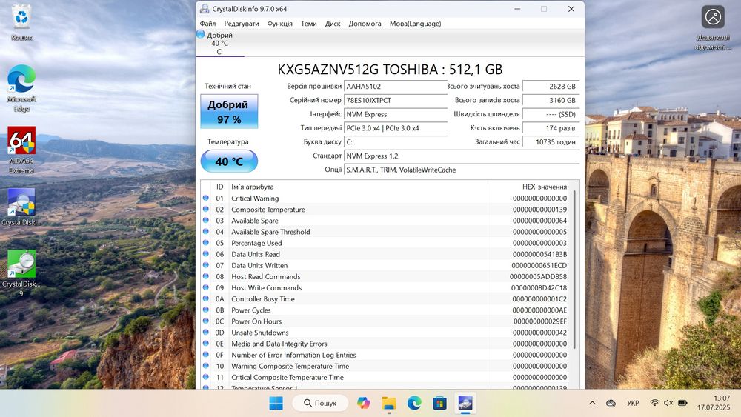Viewport: 741px width, 417px height.
Task: Select the Media and Data Integrity Errors row
Action: click(385, 344)
